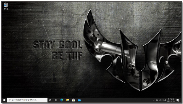Click the battery status tray icon
The width and height of the screenshot is (183, 104).
click(x=157, y=100)
